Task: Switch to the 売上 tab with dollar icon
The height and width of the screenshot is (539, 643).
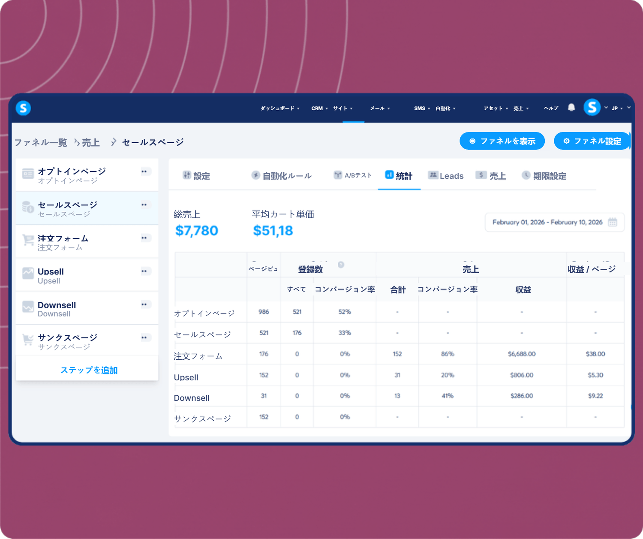Action: click(491, 176)
